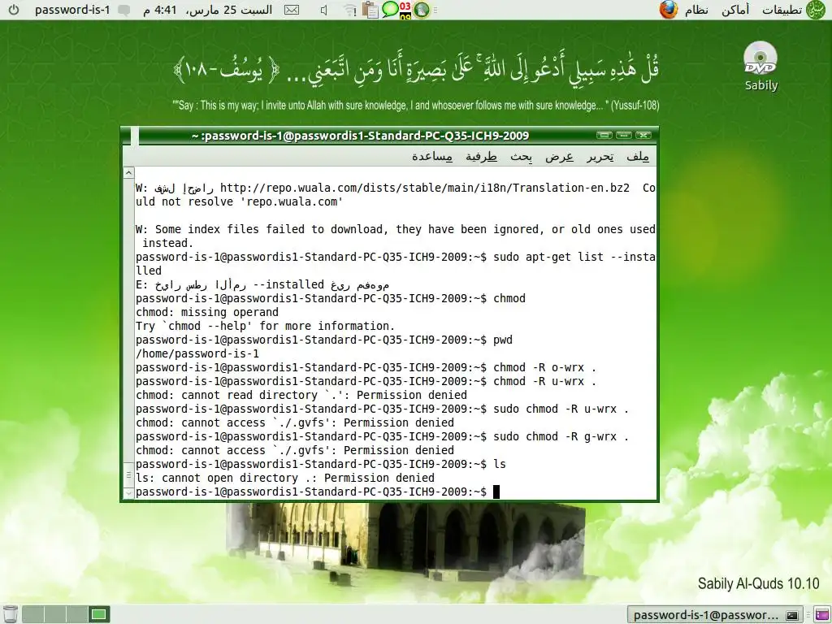
Task: Open the terminal تحرير (Edit) menu
Action: click(600, 157)
